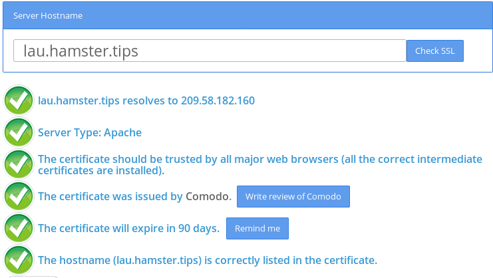Click the partially visible box below last checkmark
Viewport: 493px width, 278px height.
33,277
